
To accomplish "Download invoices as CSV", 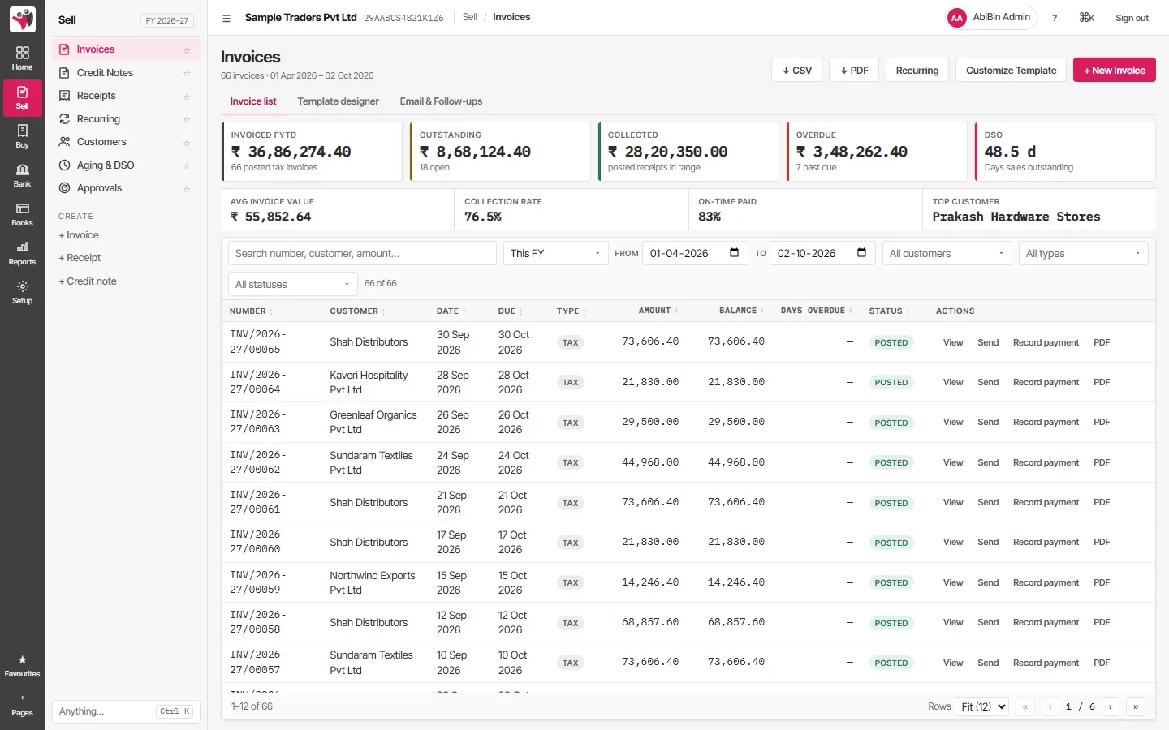I will point(796,71).
